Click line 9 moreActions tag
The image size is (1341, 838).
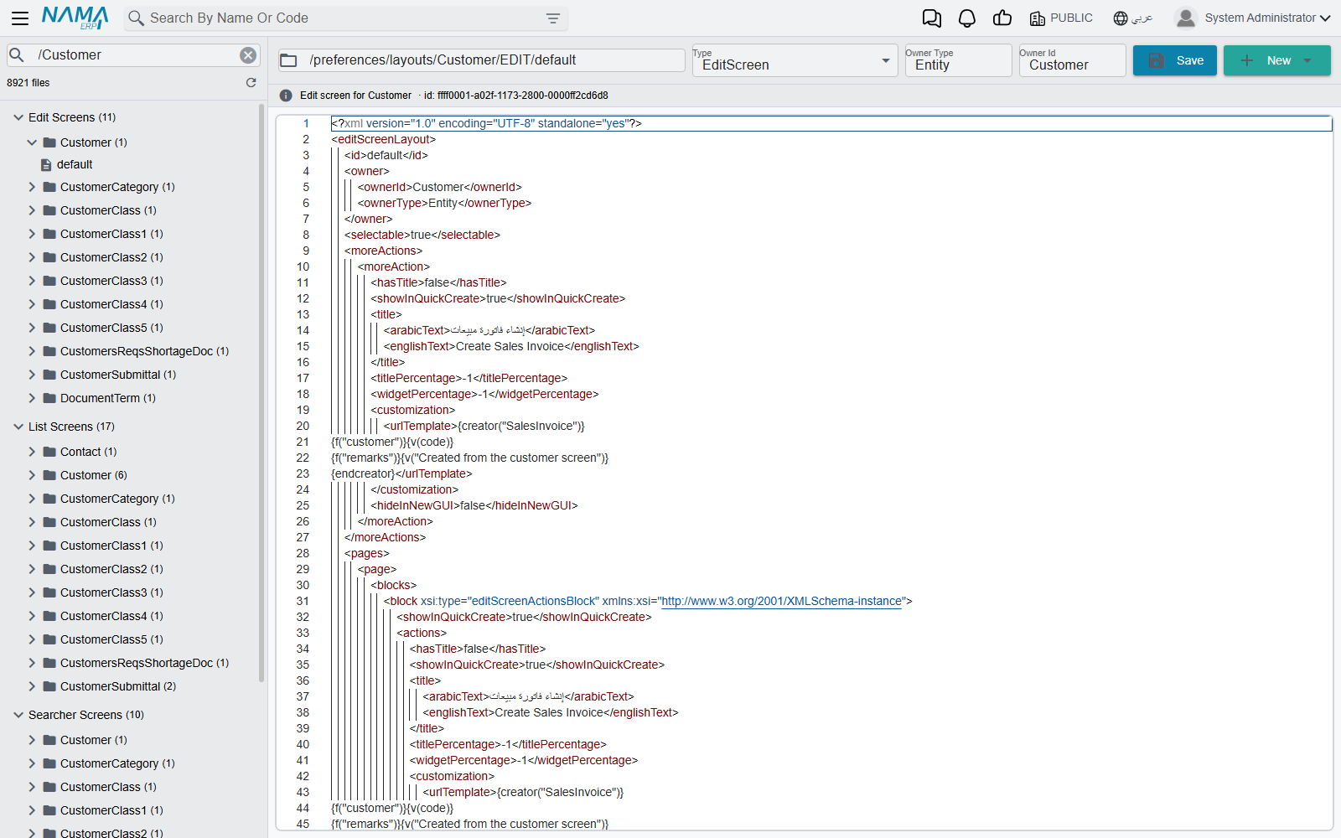tap(383, 251)
